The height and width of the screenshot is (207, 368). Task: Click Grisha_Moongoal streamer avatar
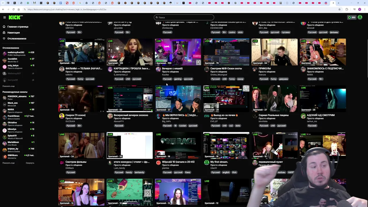click(x=206, y=69)
